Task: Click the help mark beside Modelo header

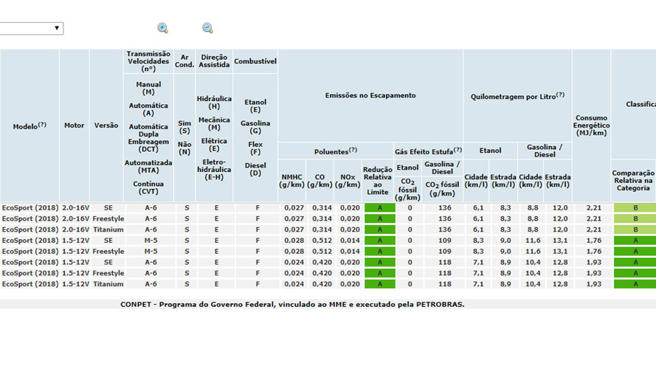Action: (x=42, y=124)
